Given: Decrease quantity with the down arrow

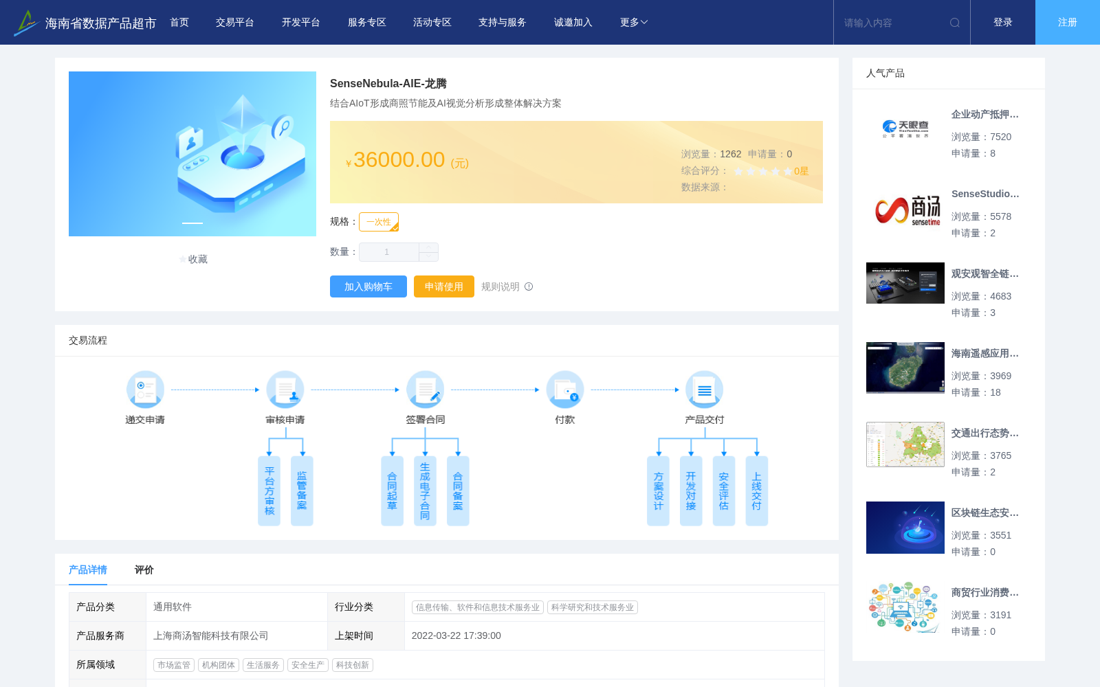Looking at the screenshot, I should (x=428, y=257).
